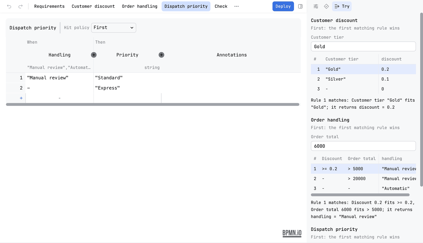Image resolution: width=423 pixels, height=243 pixels.
Task: Click the Try button
Action: click(x=342, y=6)
